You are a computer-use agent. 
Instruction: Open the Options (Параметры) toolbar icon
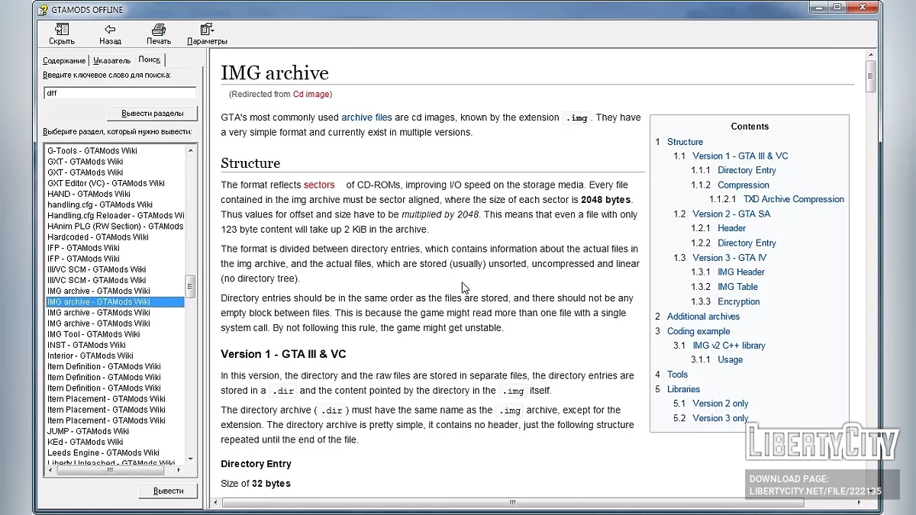point(207,31)
